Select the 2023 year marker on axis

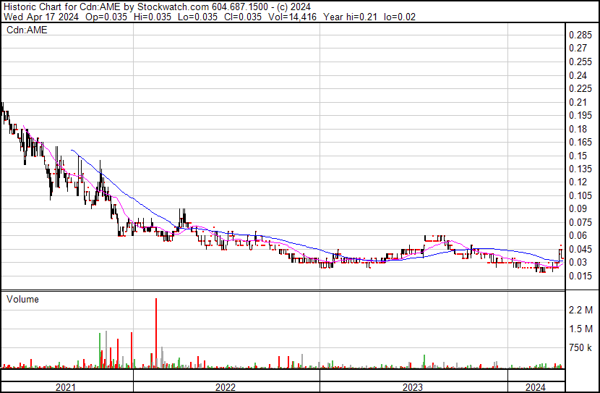[412, 386]
